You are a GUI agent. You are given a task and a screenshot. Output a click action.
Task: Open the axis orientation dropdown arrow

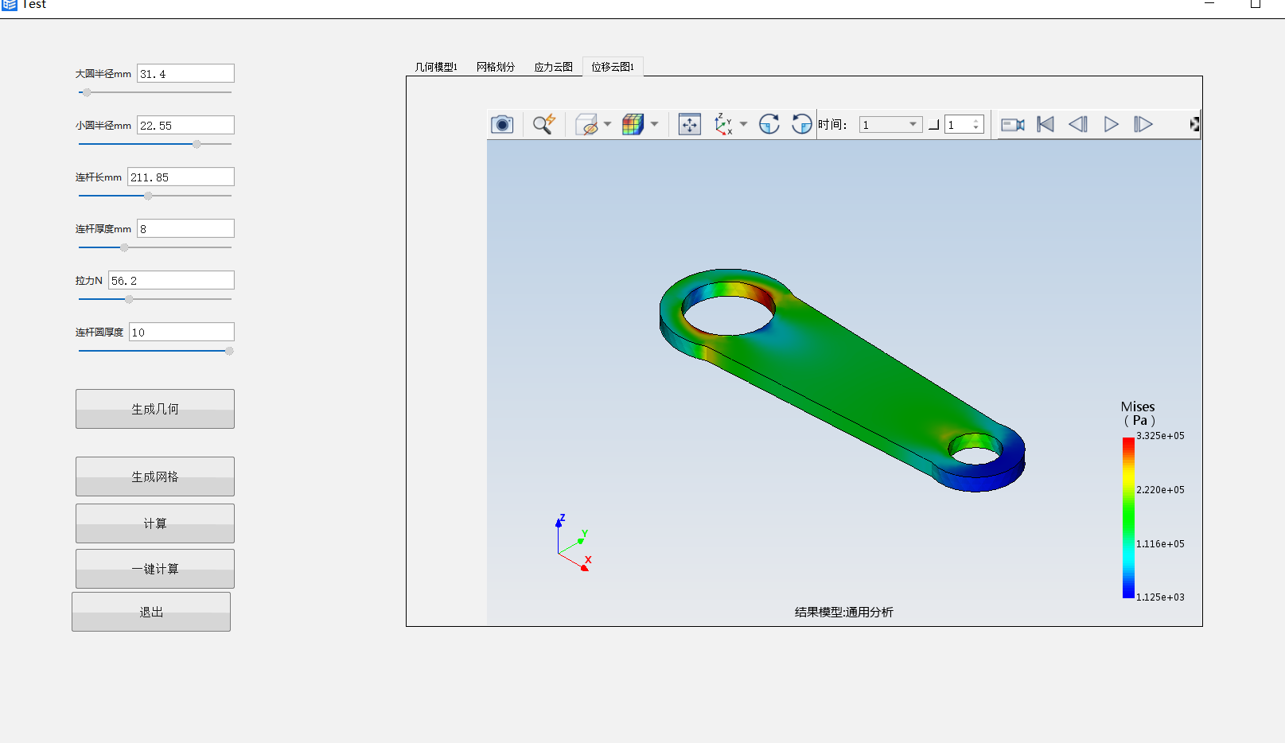click(x=743, y=124)
